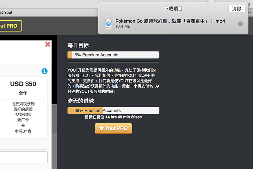Click the 中等寿命 feature line
Image resolution: width=253 pixels, height=169 pixels.
[23, 131]
